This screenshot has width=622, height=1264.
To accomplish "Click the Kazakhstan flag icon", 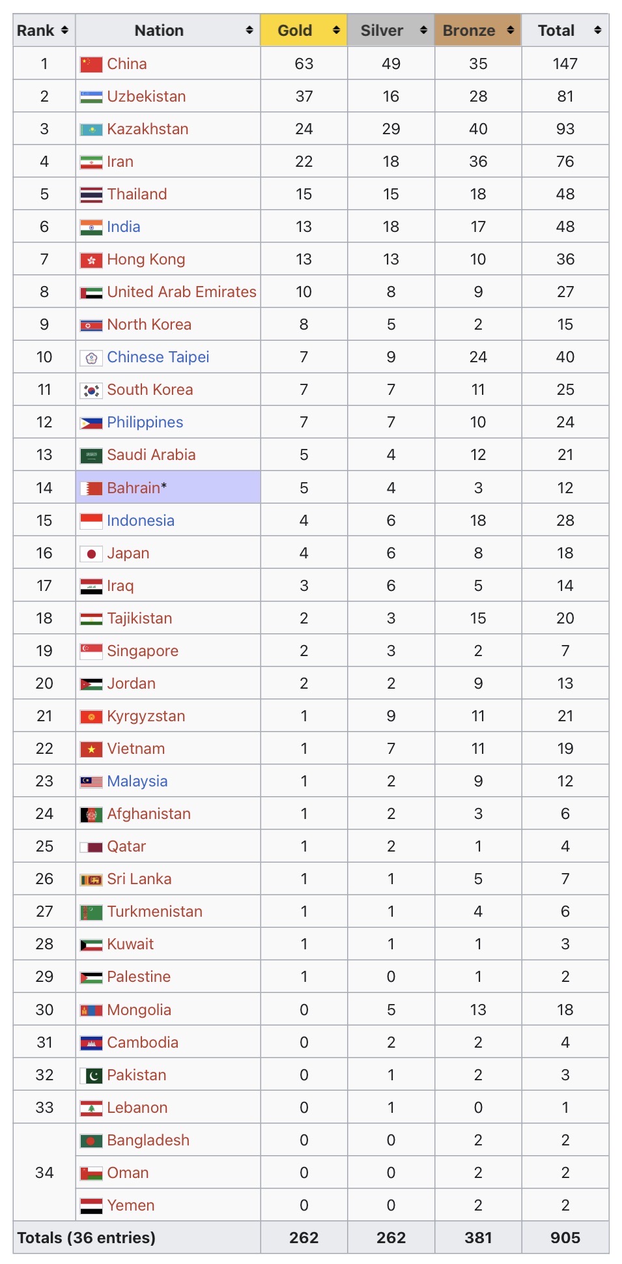I will pyautogui.click(x=91, y=130).
